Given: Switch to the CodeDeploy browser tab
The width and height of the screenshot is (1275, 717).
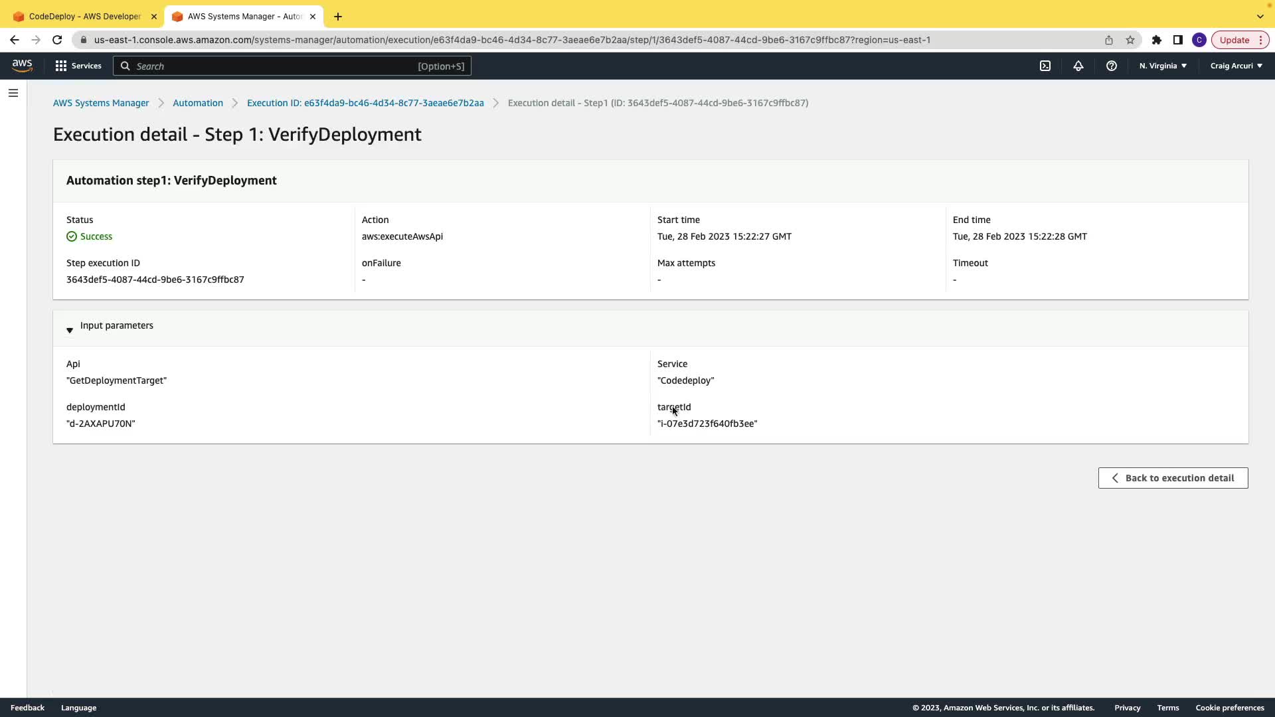Looking at the screenshot, I should (84, 16).
